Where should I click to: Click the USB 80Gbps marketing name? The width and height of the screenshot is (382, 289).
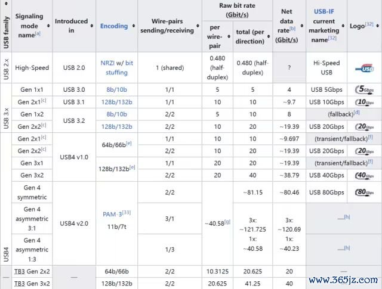pyautogui.click(x=326, y=192)
